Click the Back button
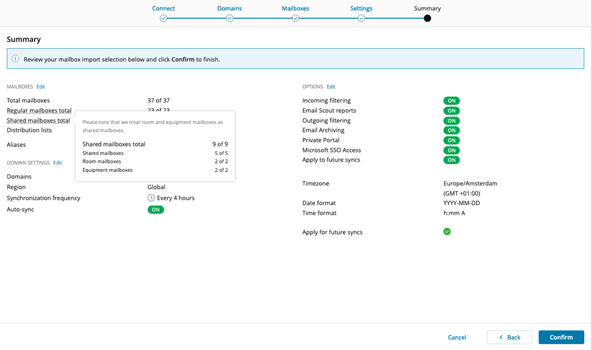Screen dimensions: 592x350 pyautogui.click(x=509, y=337)
